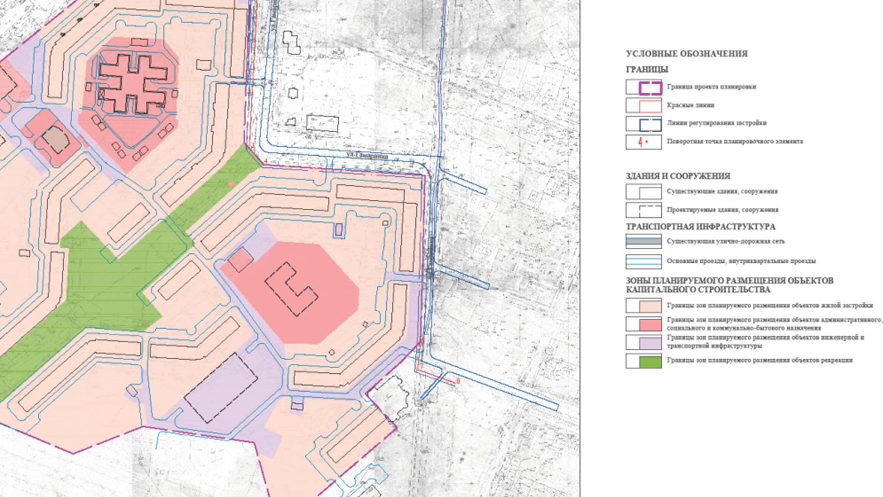The image size is (883, 497).
Task: Click the red turning point number 8 on map
Action: pyautogui.click(x=458, y=381)
